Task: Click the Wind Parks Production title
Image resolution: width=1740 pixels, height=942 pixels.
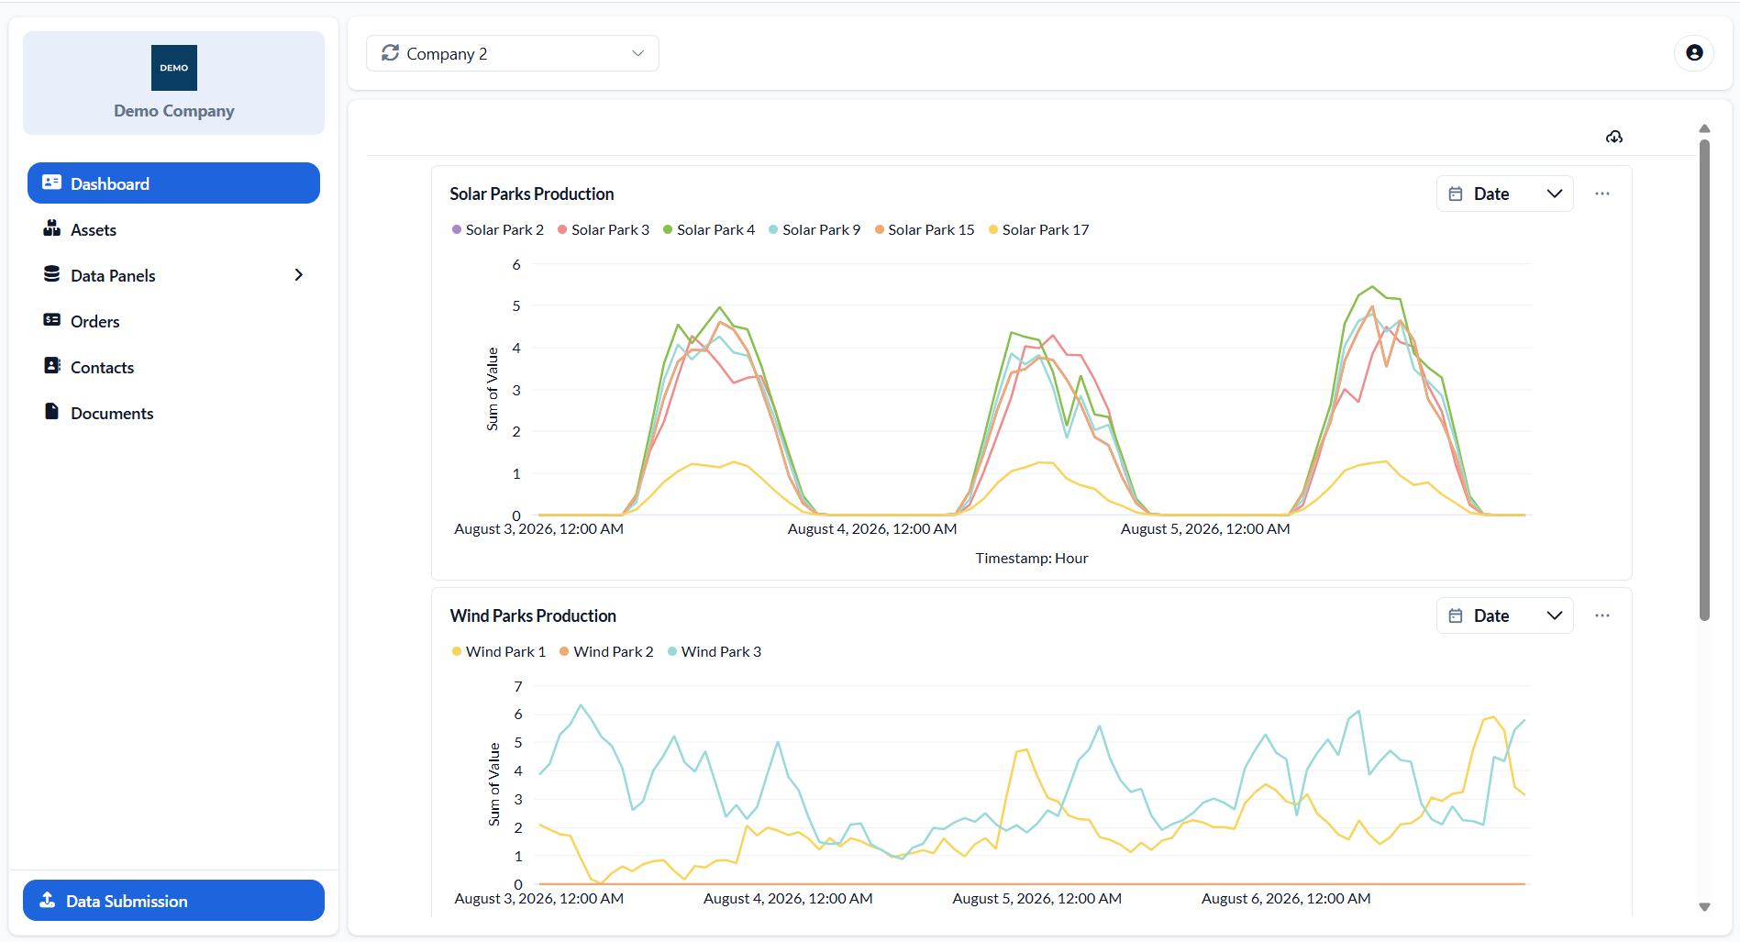Action: coord(533,615)
